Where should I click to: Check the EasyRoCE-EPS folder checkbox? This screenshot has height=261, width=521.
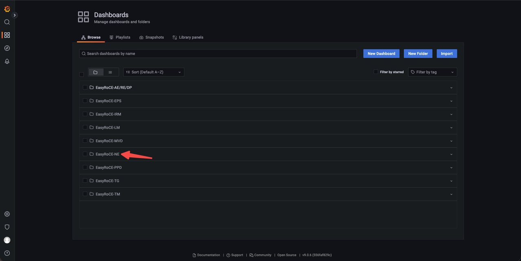click(x=85, y=101)
